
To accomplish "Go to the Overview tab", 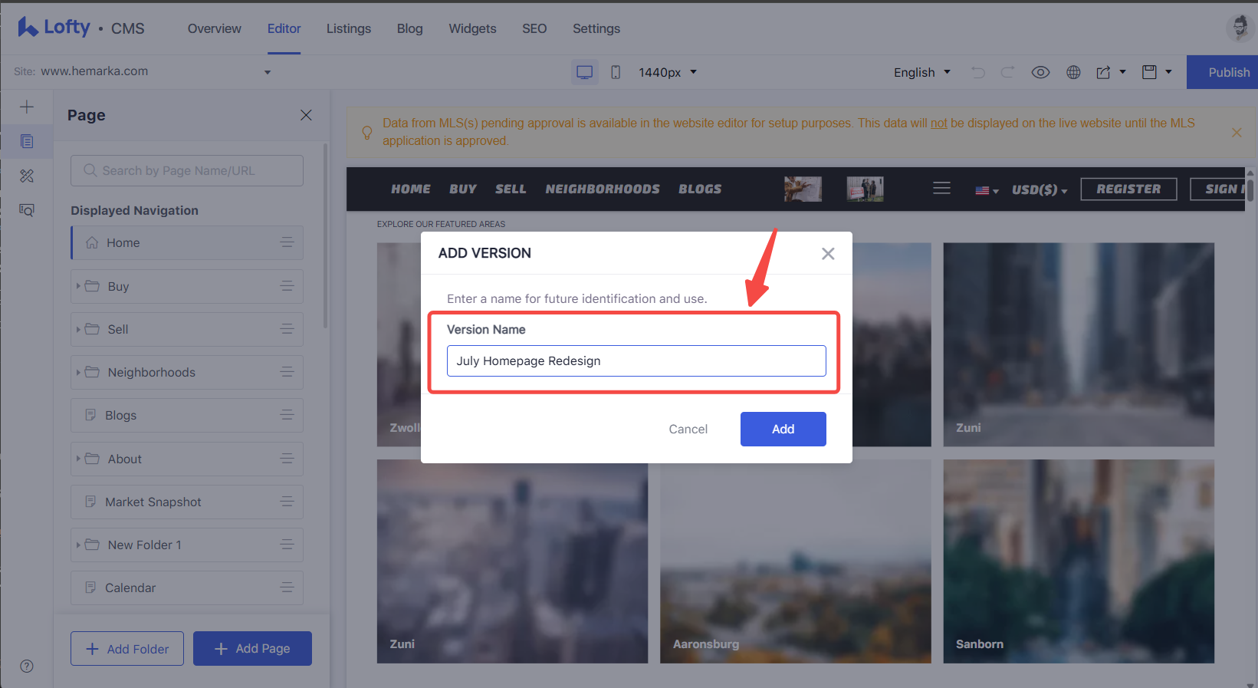I will pyautogui.click(x=215, y=28).
